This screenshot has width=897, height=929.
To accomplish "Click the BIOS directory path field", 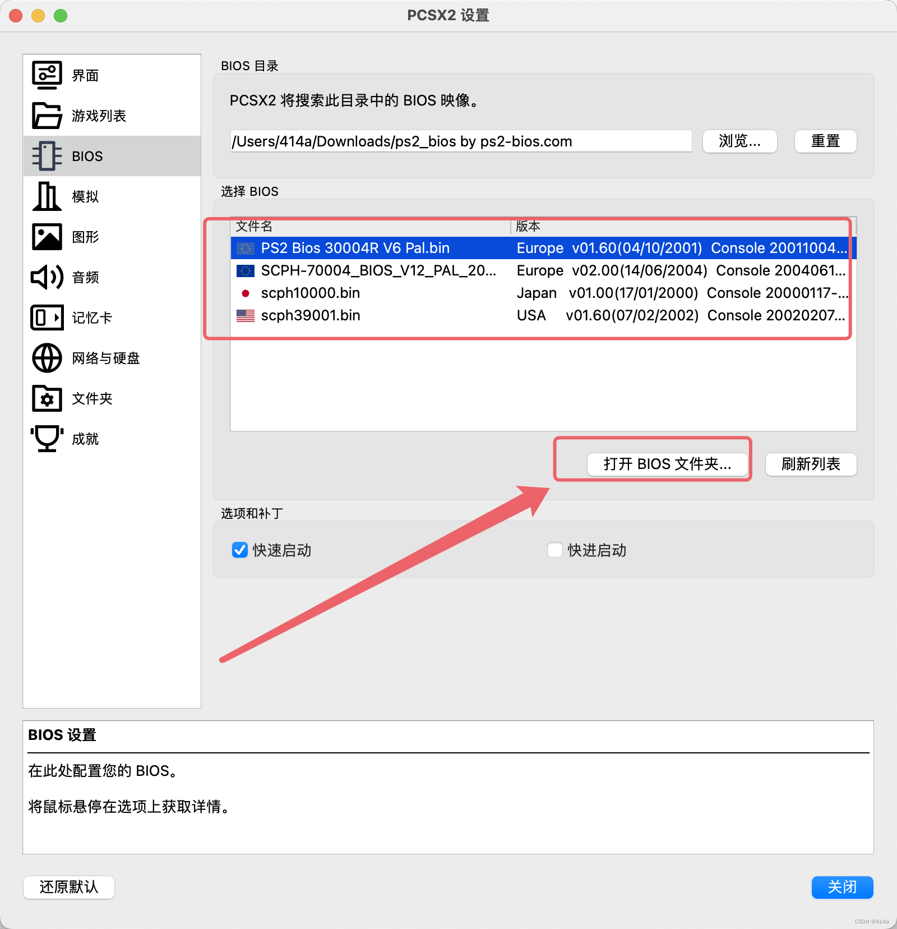I will click(460, 141).
